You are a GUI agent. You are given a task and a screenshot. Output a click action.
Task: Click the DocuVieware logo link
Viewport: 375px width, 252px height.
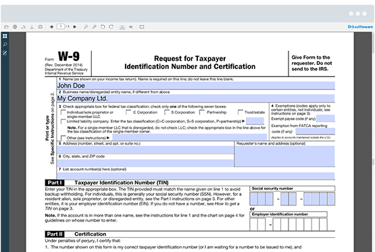(x=360, y=27)
